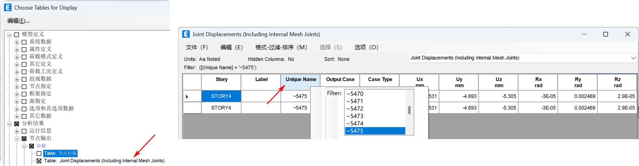Close the Joint Displacements window

tap(627, 34)
